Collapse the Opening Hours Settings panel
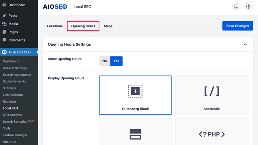The image size is (258, 145). [x=245, y=44]
